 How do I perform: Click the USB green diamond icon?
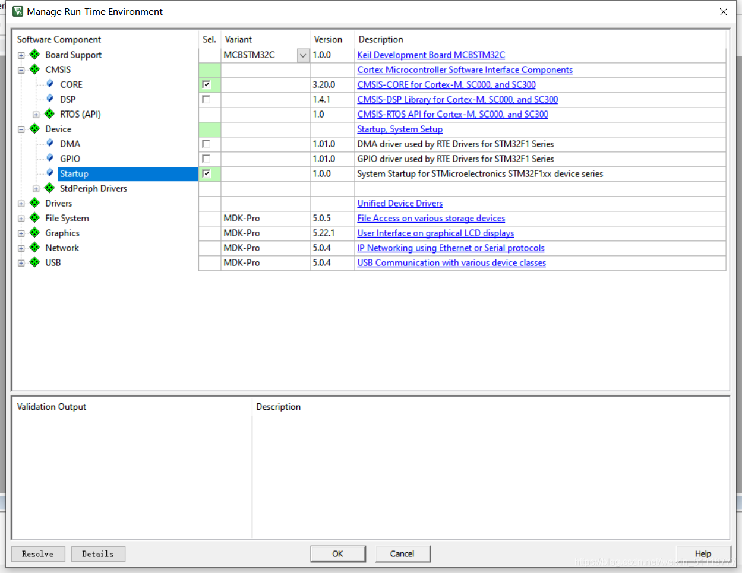(35, 262)
